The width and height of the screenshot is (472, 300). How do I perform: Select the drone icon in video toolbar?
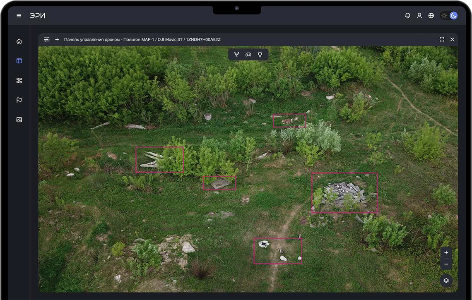(236, 55)
